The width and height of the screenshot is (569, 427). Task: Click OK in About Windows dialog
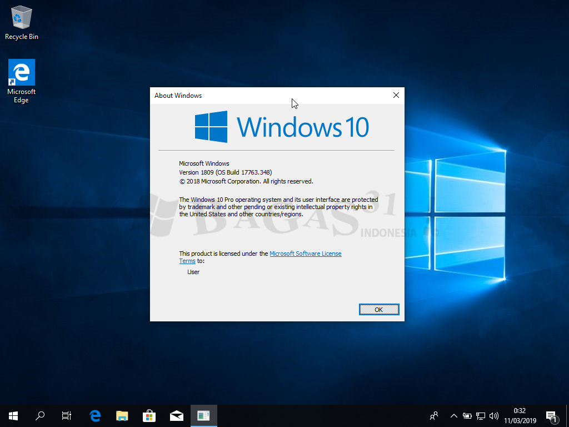pos(379,310)
